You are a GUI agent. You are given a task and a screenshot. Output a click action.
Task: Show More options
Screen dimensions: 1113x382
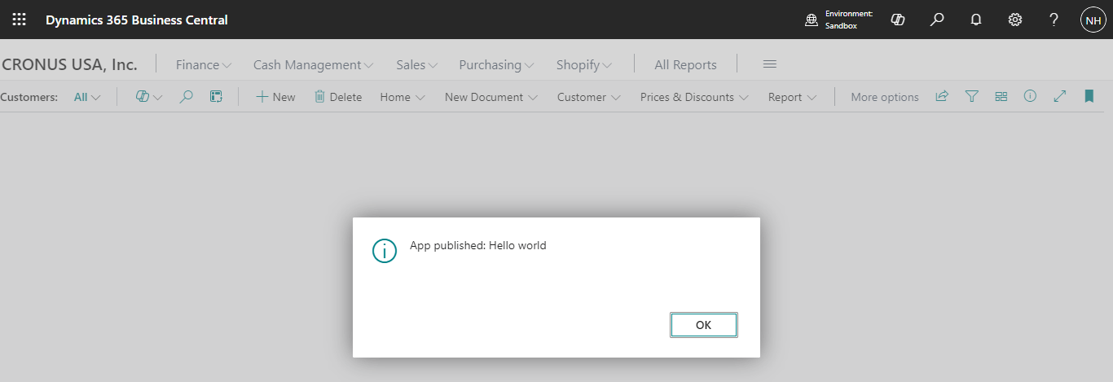coord(885,97)
